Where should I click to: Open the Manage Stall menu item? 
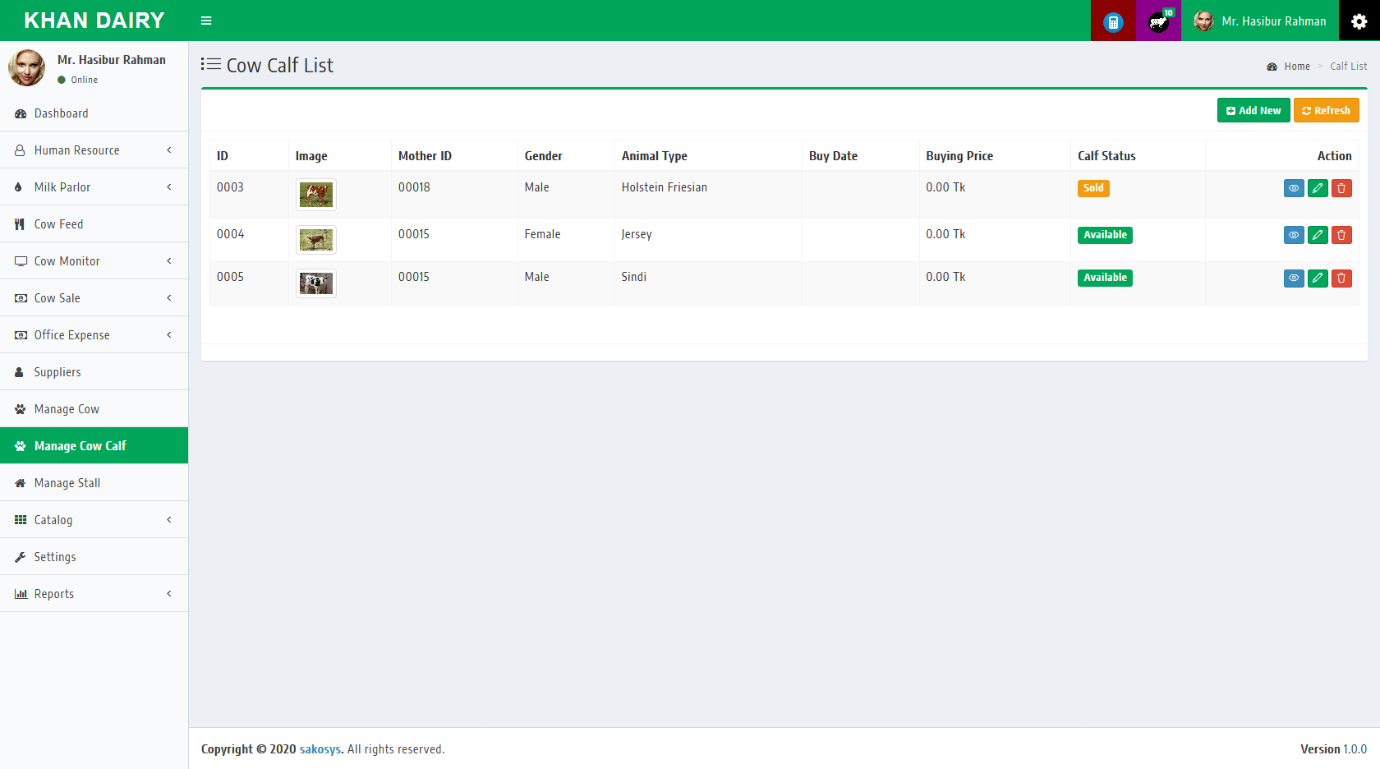[x=67, y=483]
